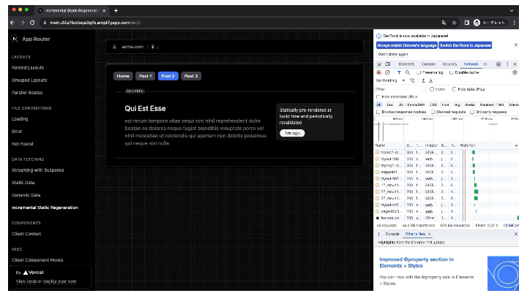Click the Waterfall column sort arrow

(516, 145)
